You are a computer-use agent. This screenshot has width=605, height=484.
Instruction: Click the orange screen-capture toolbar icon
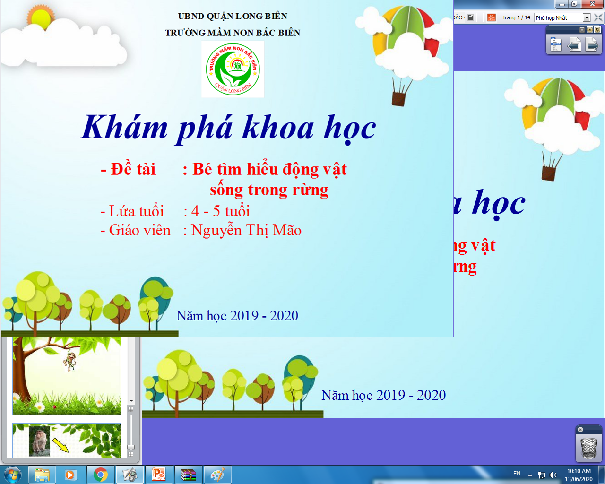tap(492, 17)
